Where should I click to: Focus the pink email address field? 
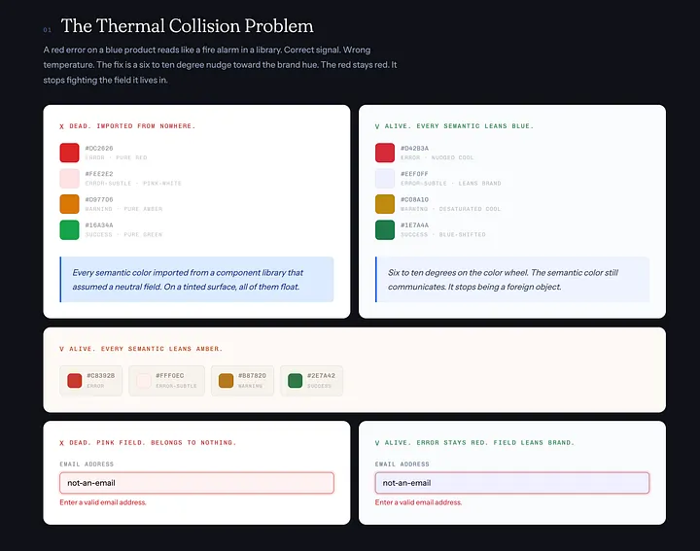click(196, 483)
